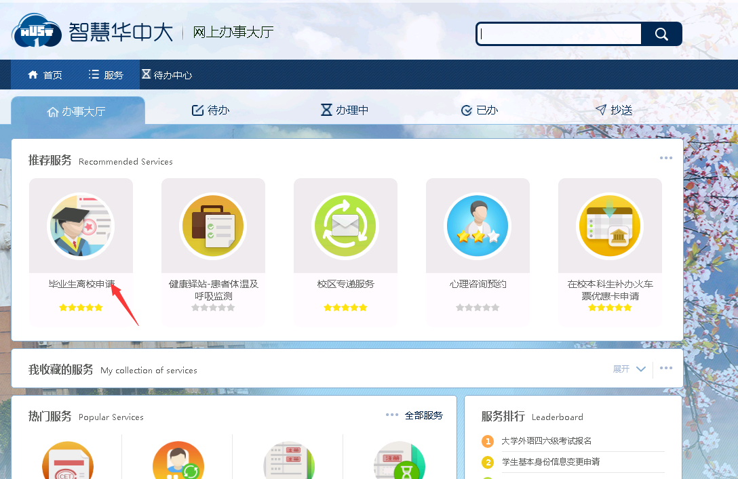Viewport: 738px width, 479px height.
Task: Click the more dots beside 全部服务
Action: pyautogui.click(x=392, y=415)
